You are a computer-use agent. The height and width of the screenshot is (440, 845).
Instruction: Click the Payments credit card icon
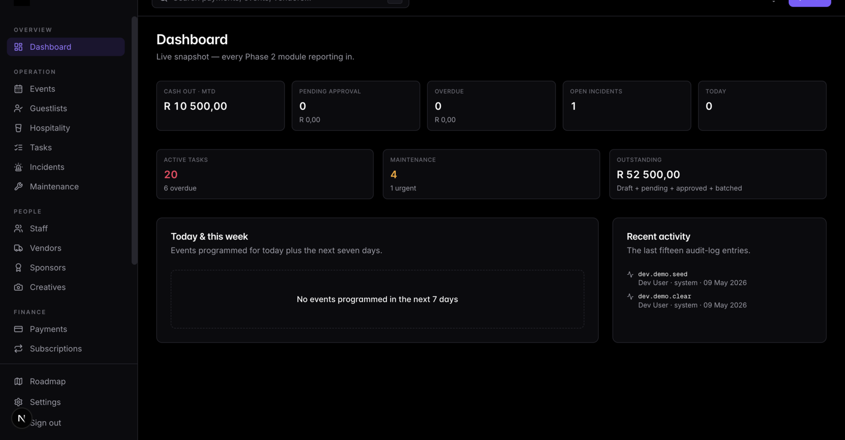point(18,329)
